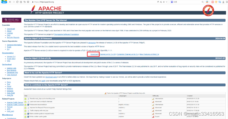Open libapreq subproject link
Screen dimensions: 228x119
click(10, 89)
